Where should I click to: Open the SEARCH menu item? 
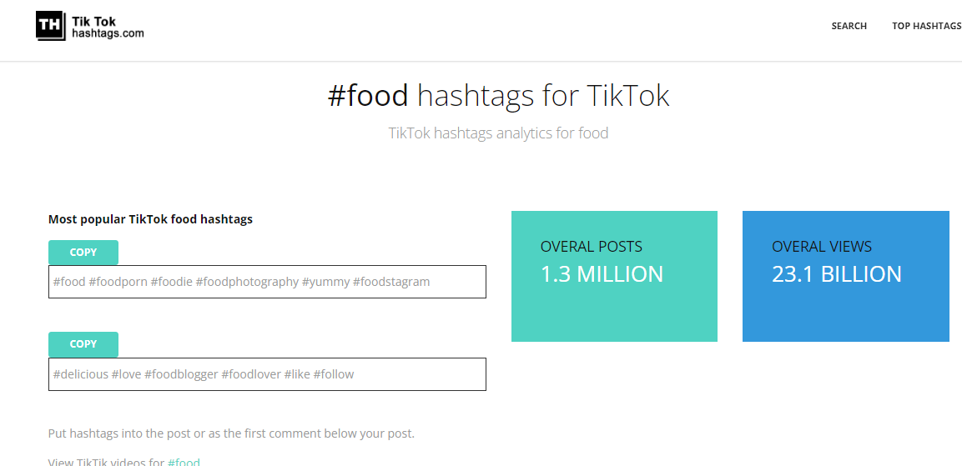click(x=849, y=26)
